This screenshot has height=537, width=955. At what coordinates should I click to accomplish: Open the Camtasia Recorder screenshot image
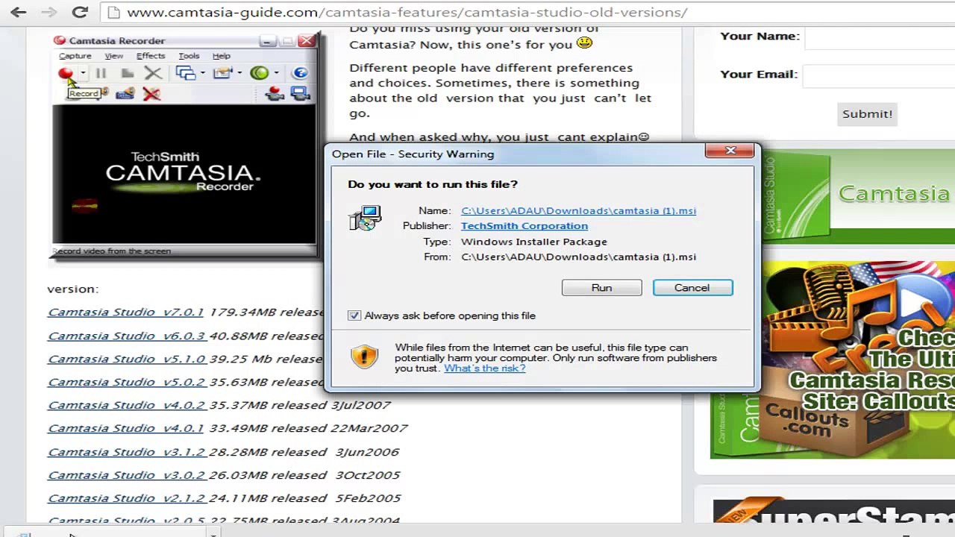184,145
